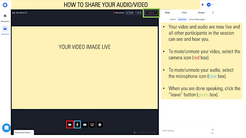
Task: Select the Session chat filter
Action: pyautogui.click(x=182, y=19)
